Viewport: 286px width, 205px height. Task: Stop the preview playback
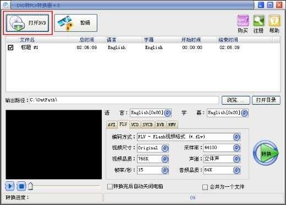click(21, 186)
